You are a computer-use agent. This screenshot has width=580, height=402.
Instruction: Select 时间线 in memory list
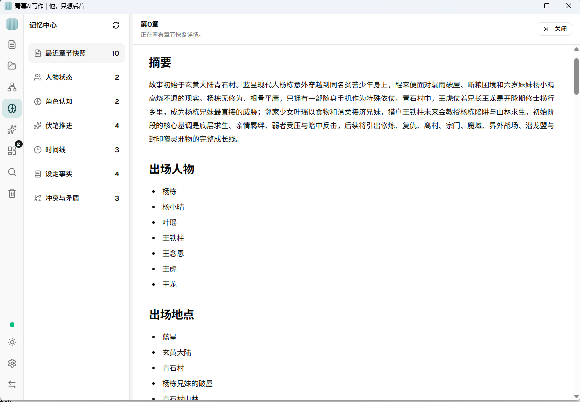(x=76, y=150)
